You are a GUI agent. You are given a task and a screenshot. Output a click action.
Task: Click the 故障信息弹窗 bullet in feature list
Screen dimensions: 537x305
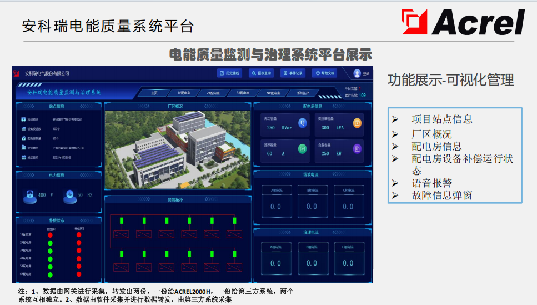coord(442,196)
